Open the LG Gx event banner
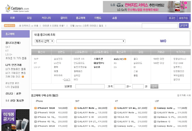 point(147,7)
